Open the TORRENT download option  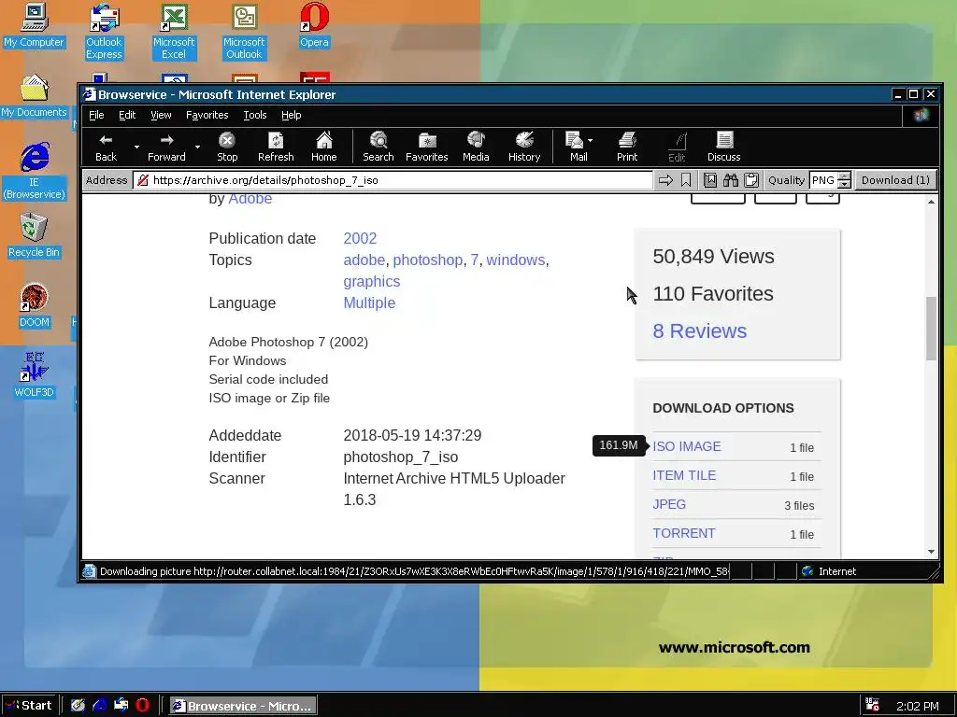pos(683,533)
